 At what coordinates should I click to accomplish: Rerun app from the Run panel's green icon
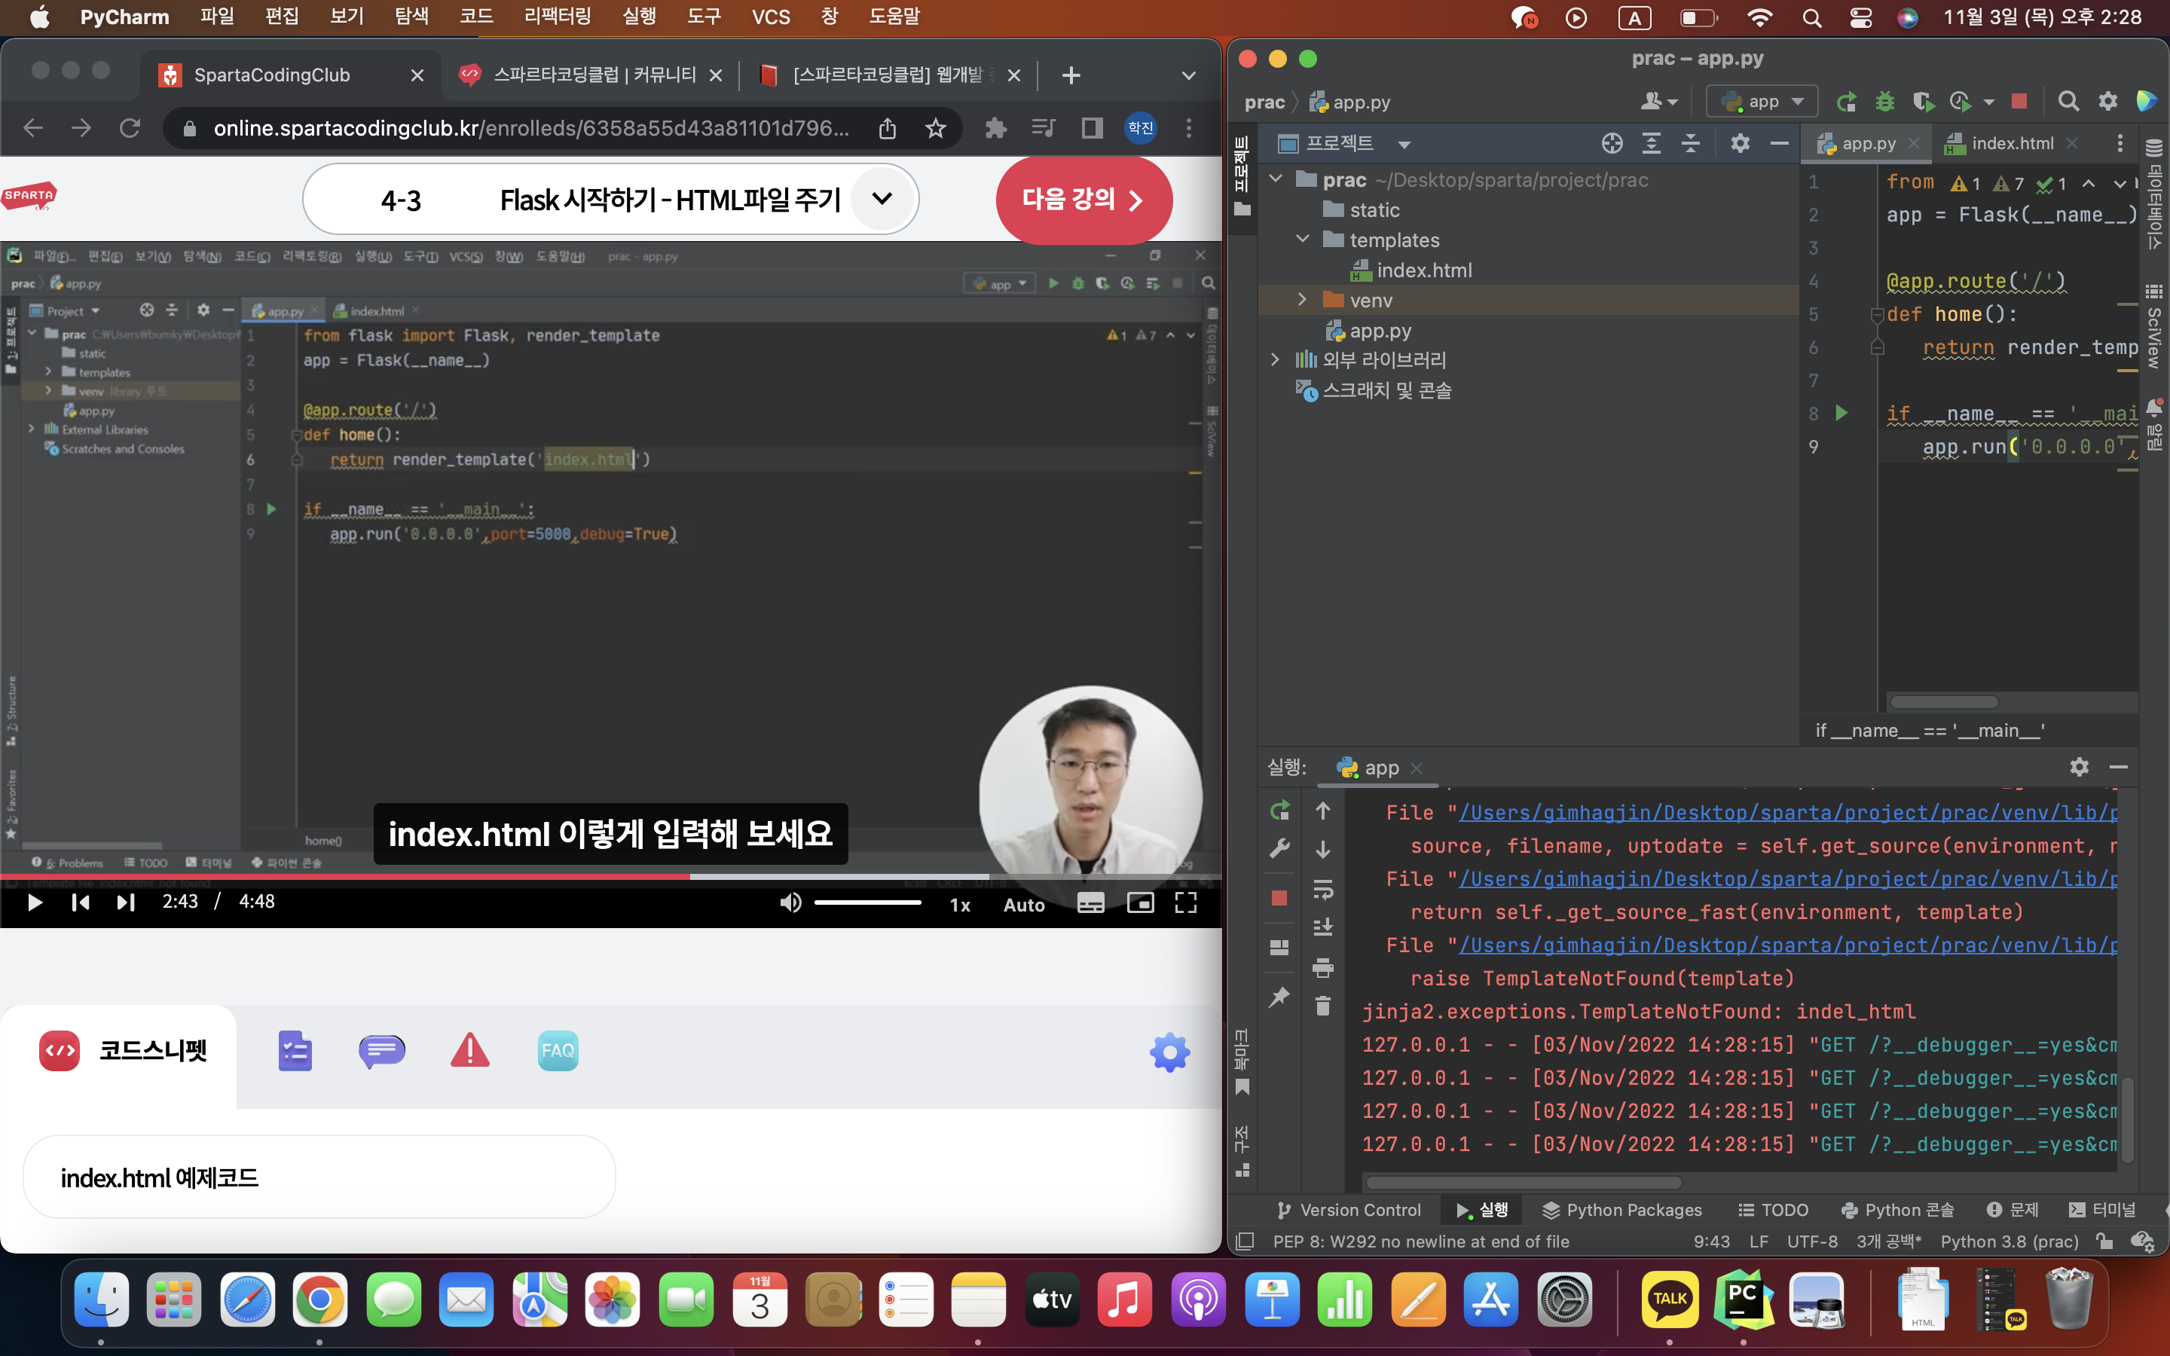click(1279, 811)
